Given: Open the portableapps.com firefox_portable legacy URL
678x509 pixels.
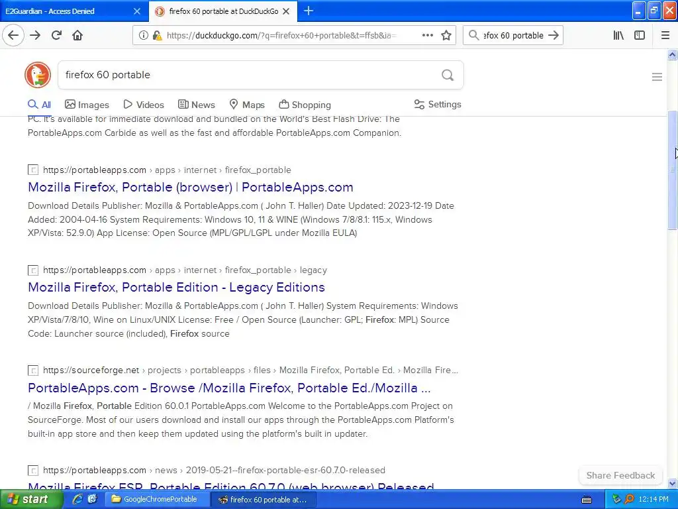Looking at the screenshot, I should (x=185, y=270).
